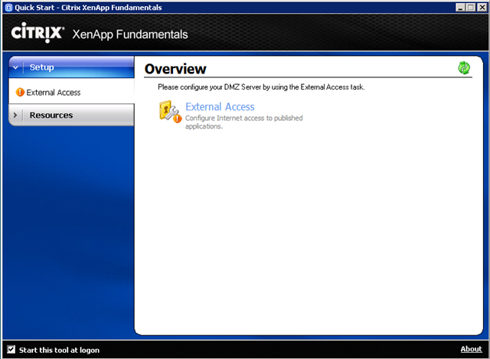Click the green refresh icon beside Overview

(x=464, y=68)
